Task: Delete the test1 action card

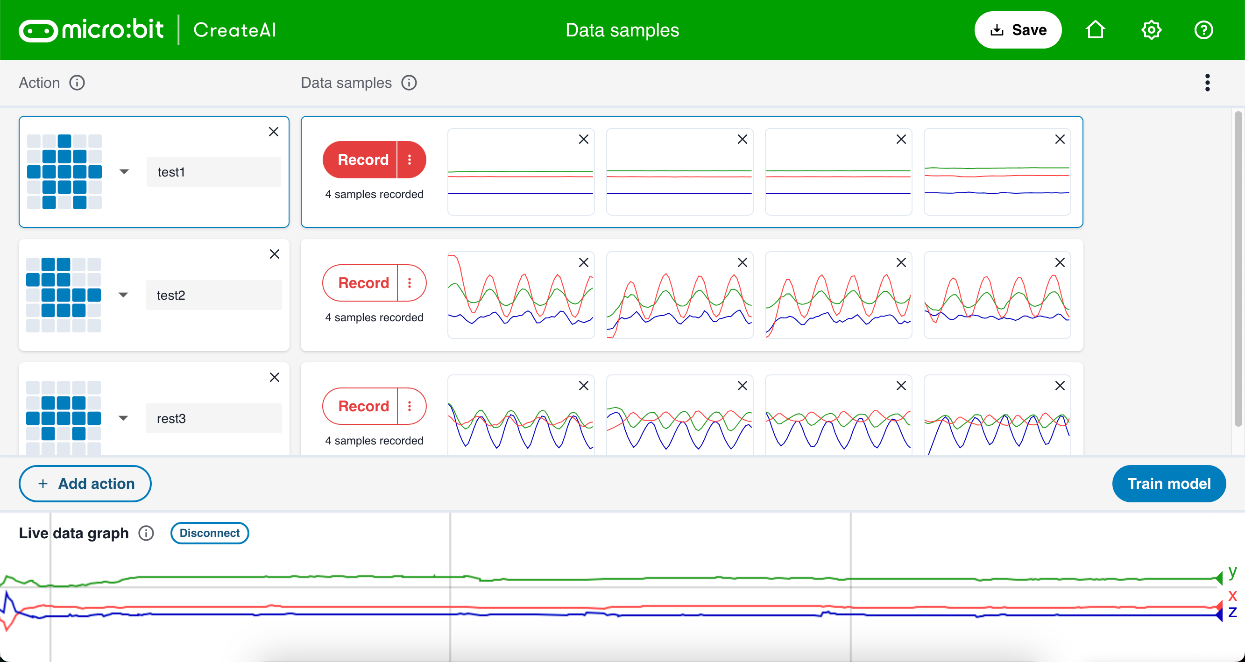Action: tap(274, 132)
